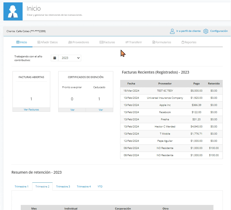
Task: Click the Pago column header
Action: [x=196, y=83]
